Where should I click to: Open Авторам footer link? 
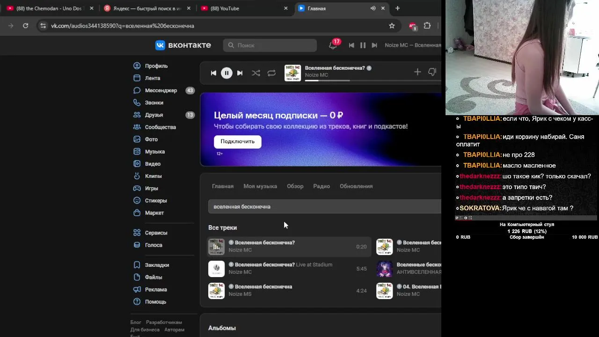175,330
